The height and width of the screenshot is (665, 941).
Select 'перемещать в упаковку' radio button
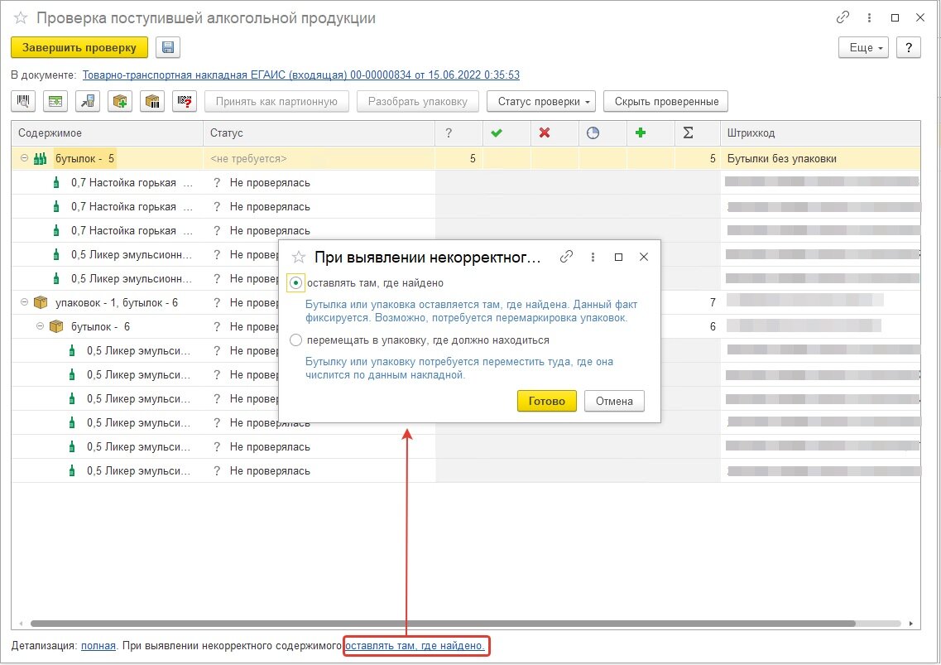(x=295, y=340)
